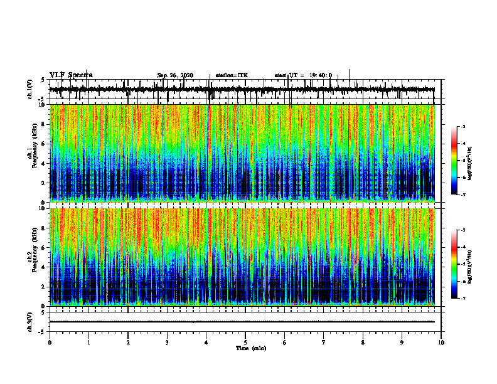Click the "1" minute tick label

(x=88, y=343)
